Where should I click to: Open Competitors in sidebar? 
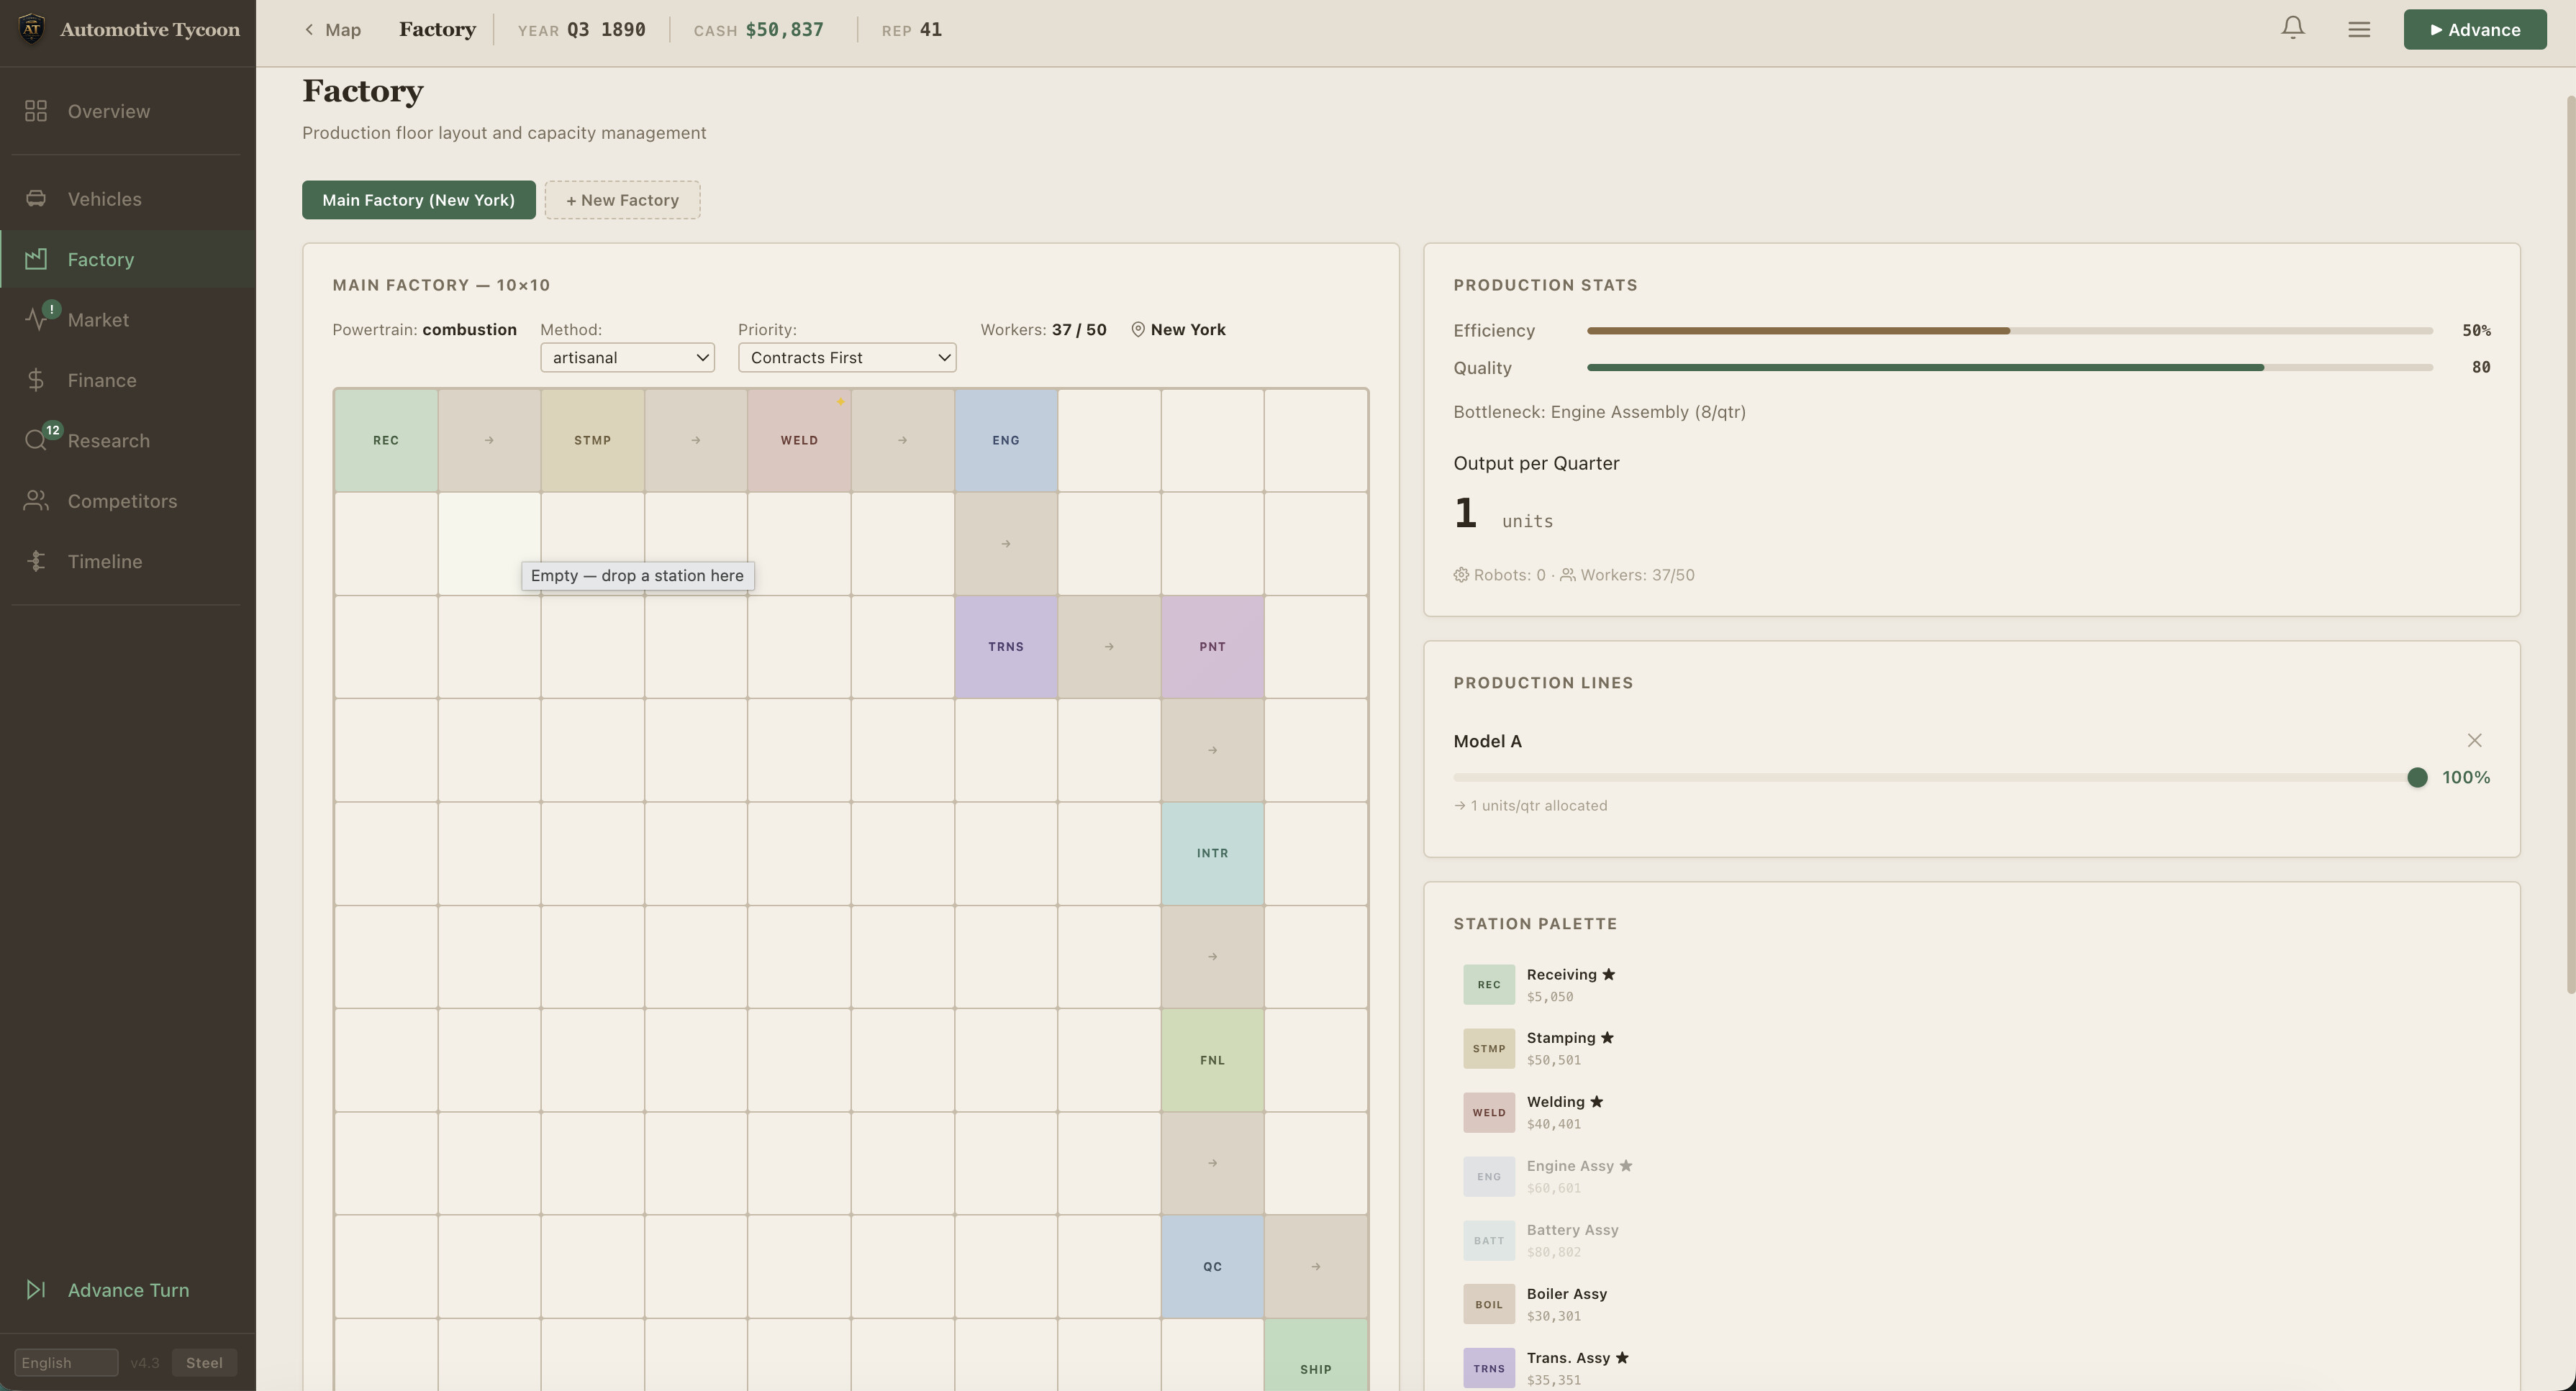[128, 501]
